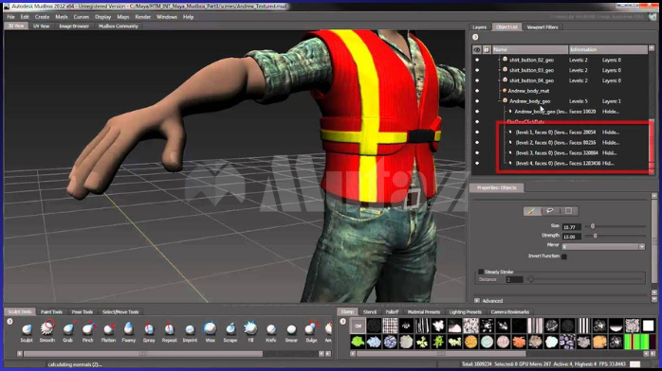Pick the grid pattern stamp thumbnail
Image resolution: width=662 pixels, height=371 pixels.
point(390,326)
